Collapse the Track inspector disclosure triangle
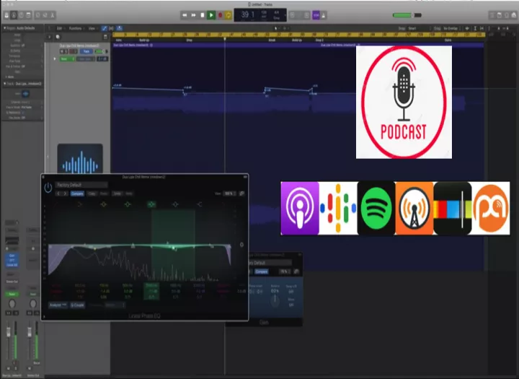 [4, 84]
